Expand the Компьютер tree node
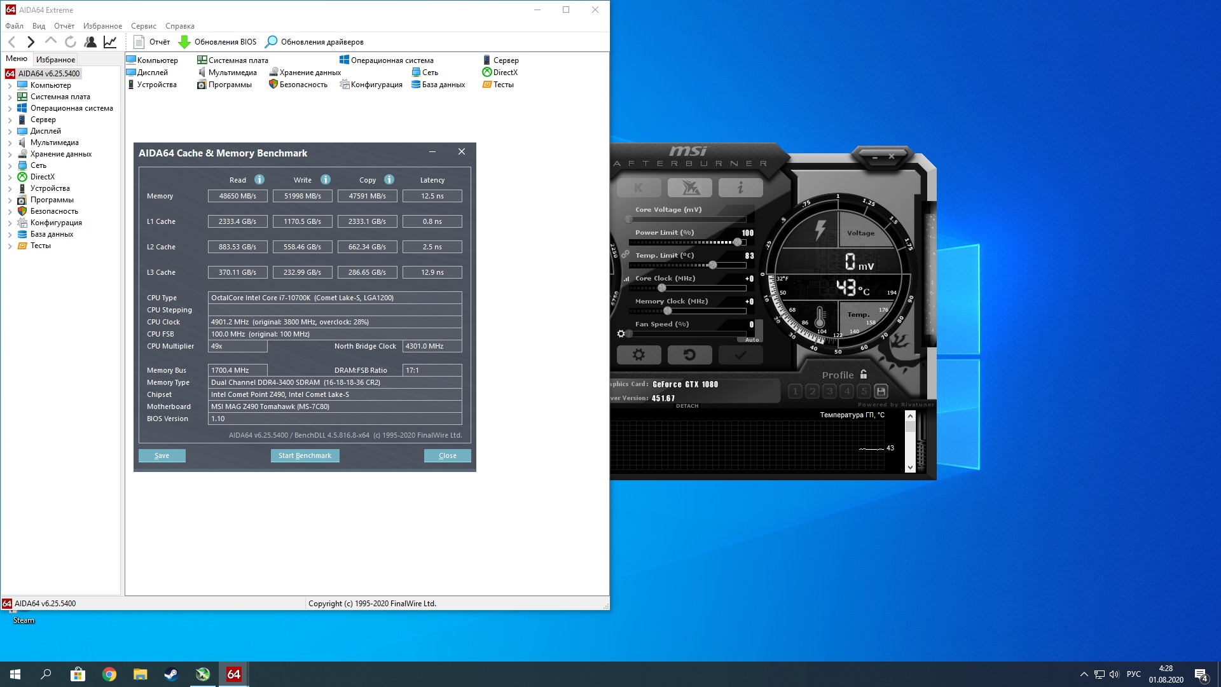This screenshot has width=1221, height=687. click(10, 85)
